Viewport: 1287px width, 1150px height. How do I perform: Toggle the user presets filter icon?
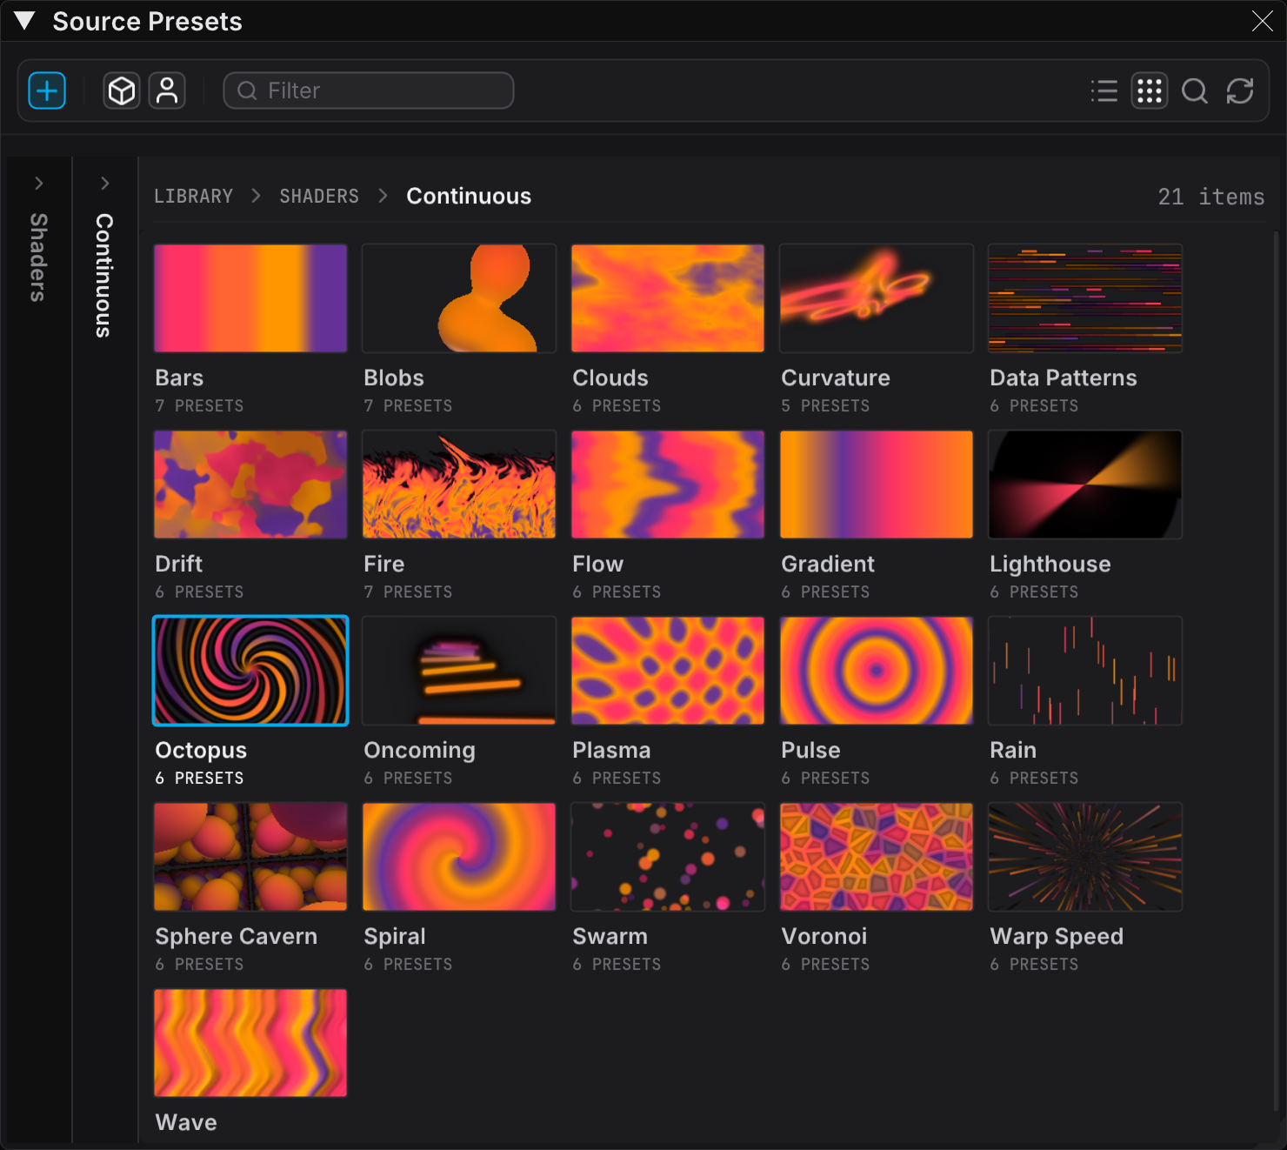click(x=167, y=90)
